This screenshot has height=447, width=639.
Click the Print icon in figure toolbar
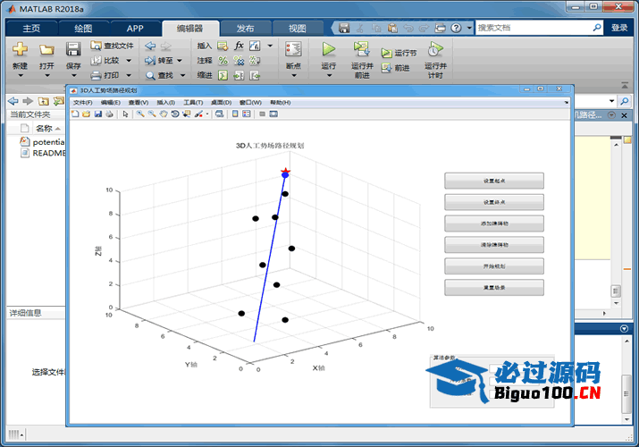coord(108,114)
